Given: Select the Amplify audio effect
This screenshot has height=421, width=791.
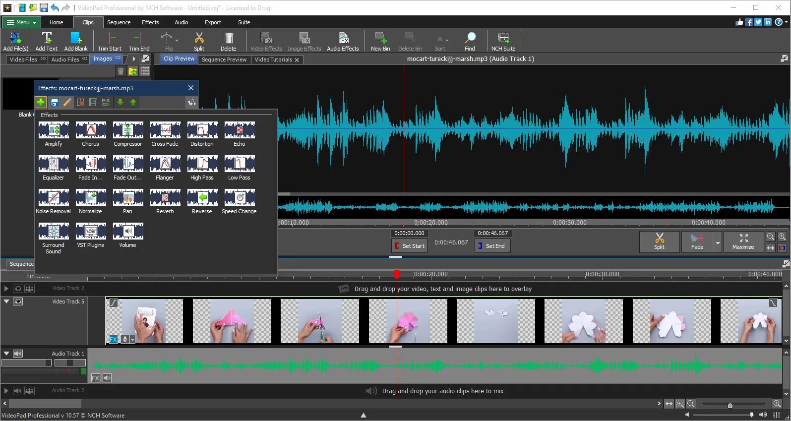Looking at the screenshot, I should [54, 130].
